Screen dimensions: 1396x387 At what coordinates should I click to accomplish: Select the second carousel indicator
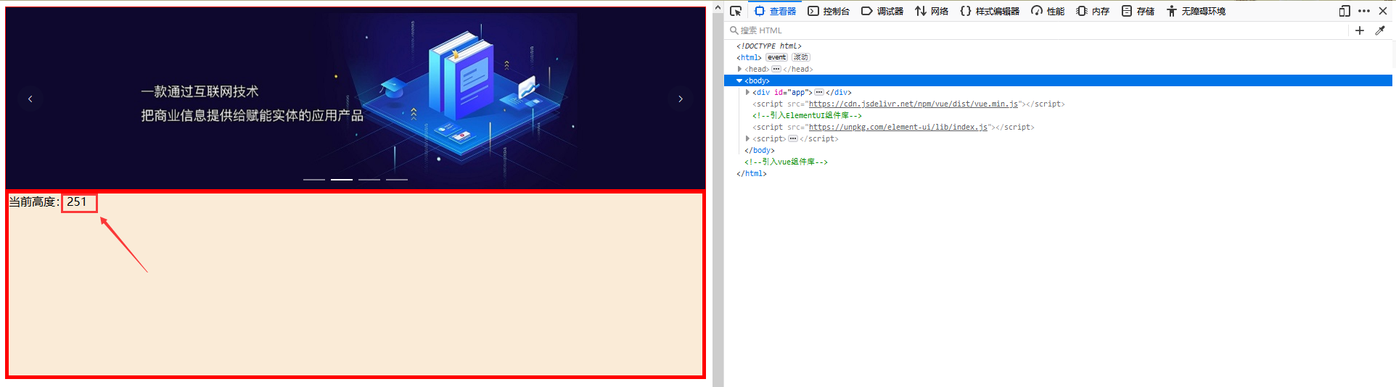click(342, 179)
